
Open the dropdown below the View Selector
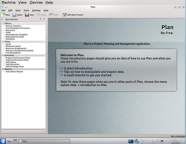pos(24,132)
